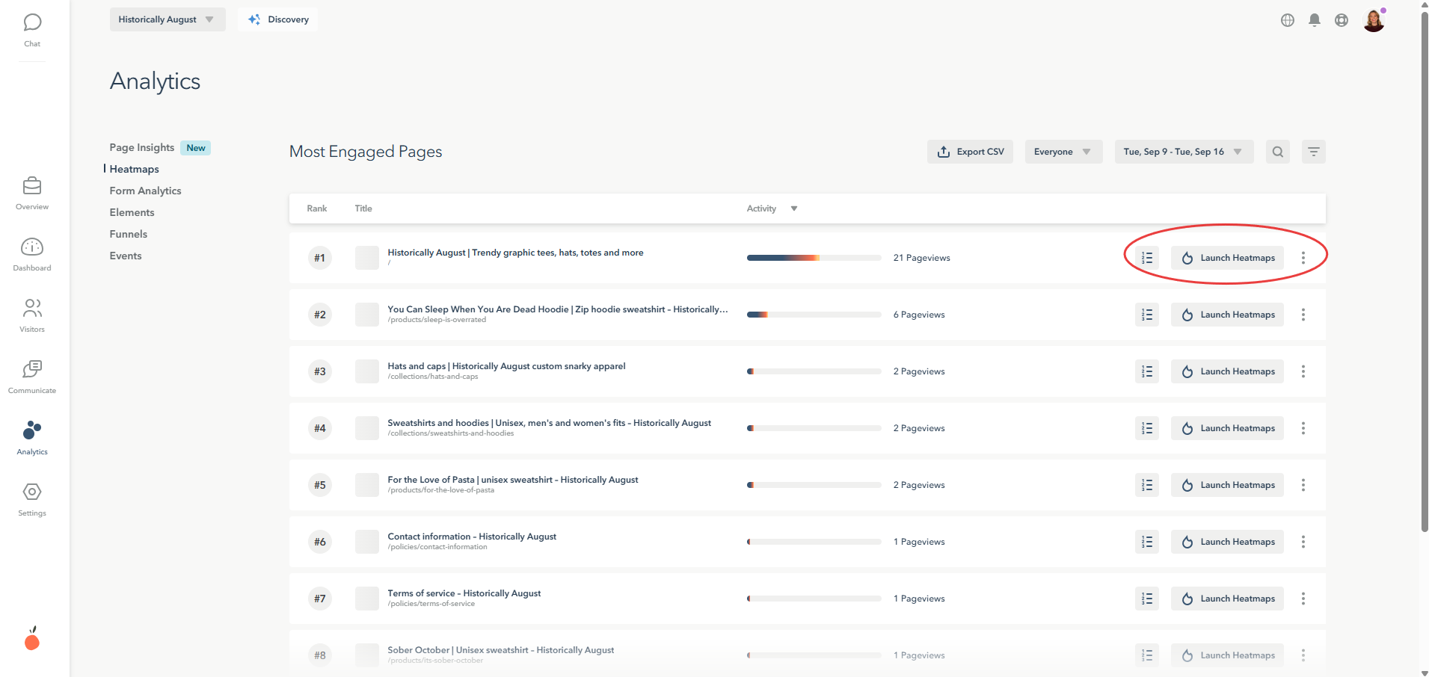Open the Communicate sidebar icon
Image resolution: width=1429 pixels, height=677 pixels.
tap(32, 377)
